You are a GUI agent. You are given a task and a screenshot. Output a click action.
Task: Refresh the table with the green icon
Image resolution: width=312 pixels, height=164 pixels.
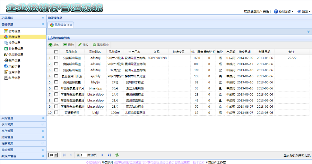117,155
